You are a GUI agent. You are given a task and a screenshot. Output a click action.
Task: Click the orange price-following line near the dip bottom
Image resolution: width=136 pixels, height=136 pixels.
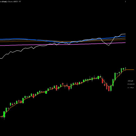109,87
